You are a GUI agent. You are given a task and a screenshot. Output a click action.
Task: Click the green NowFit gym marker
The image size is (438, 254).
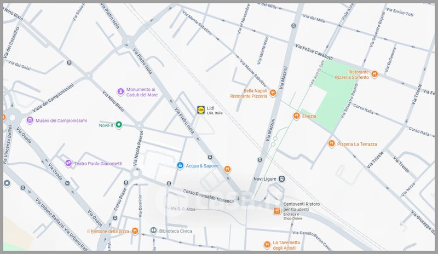(x=118, y=125)
